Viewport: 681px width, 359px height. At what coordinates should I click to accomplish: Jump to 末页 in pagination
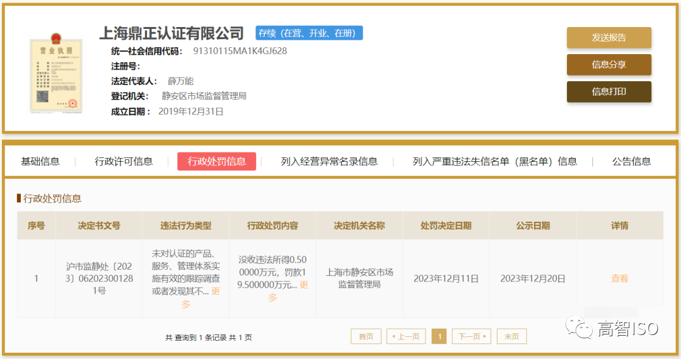tap(511, 336)
